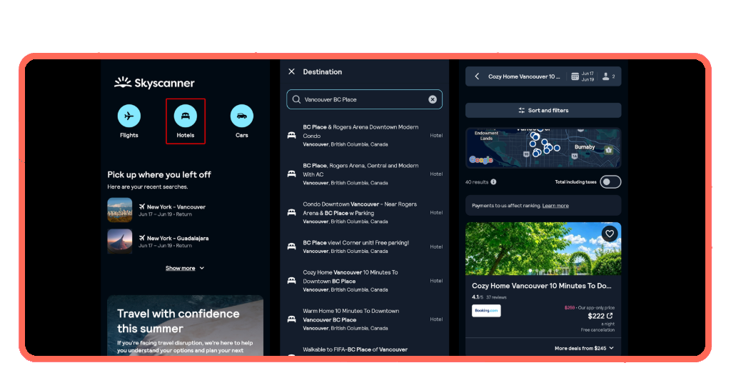Expand More deals from $245

[x=584, y=349]
